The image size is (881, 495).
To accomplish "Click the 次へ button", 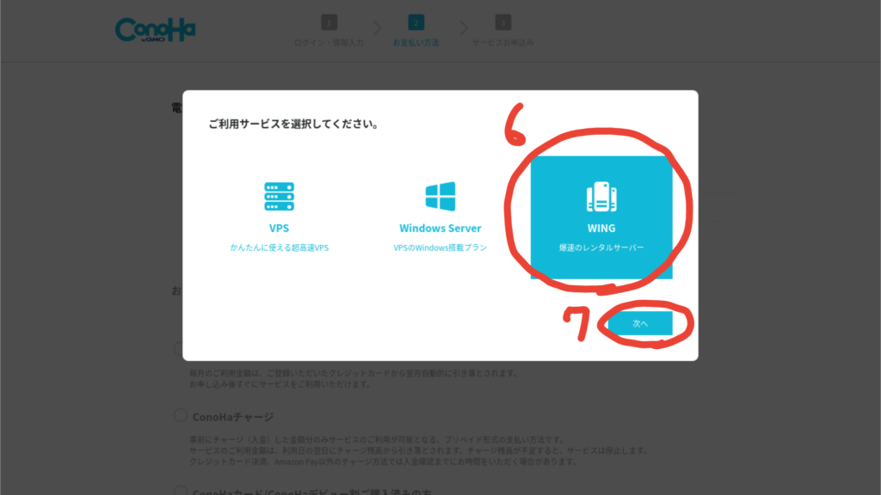I will coord(640,323).
